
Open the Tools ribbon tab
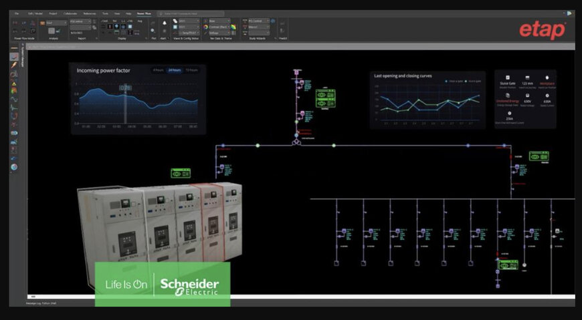pos(106,13)
